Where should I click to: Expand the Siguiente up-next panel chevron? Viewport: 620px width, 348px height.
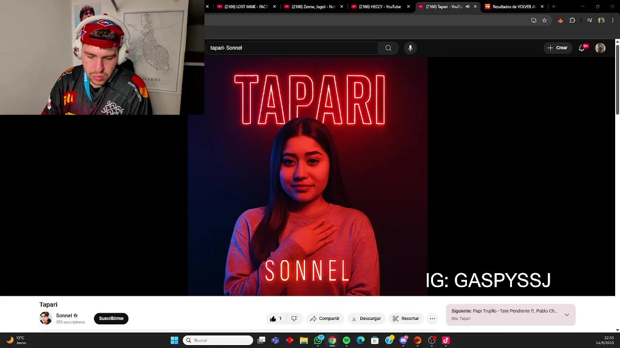coord(567,315)
